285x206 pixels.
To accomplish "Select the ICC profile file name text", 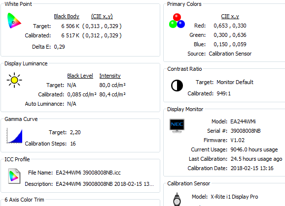I will point(88,173).
